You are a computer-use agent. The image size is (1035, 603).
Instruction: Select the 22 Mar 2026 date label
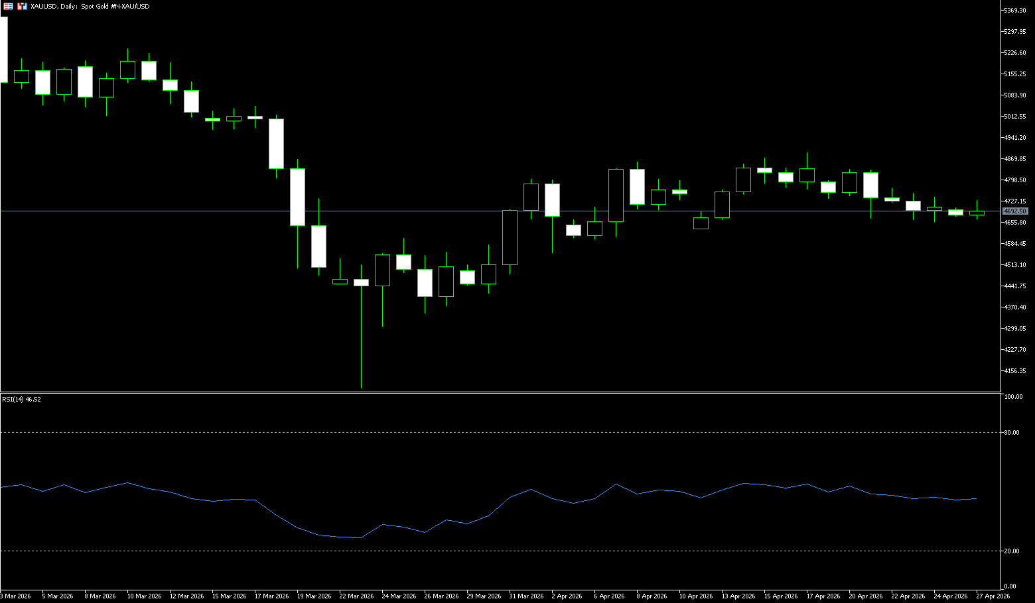(356, 596)
